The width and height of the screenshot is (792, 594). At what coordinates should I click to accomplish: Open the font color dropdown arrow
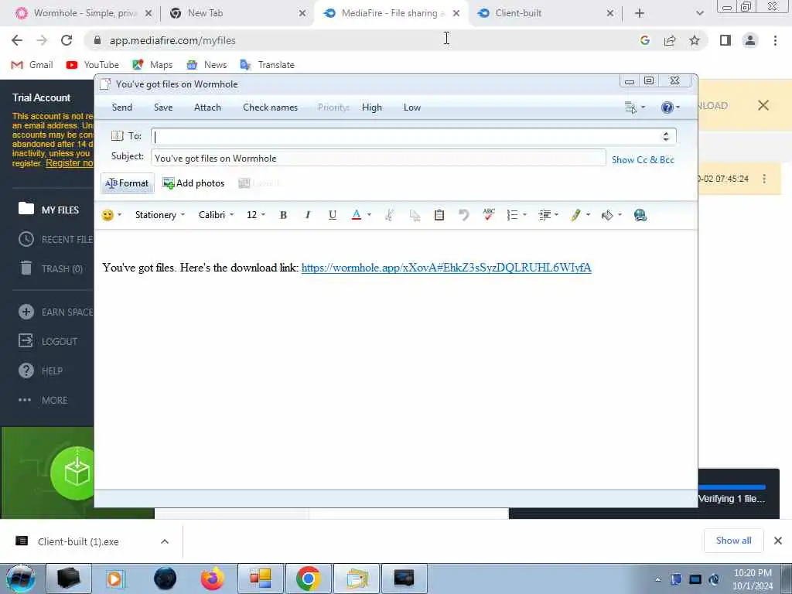(369, 215)
